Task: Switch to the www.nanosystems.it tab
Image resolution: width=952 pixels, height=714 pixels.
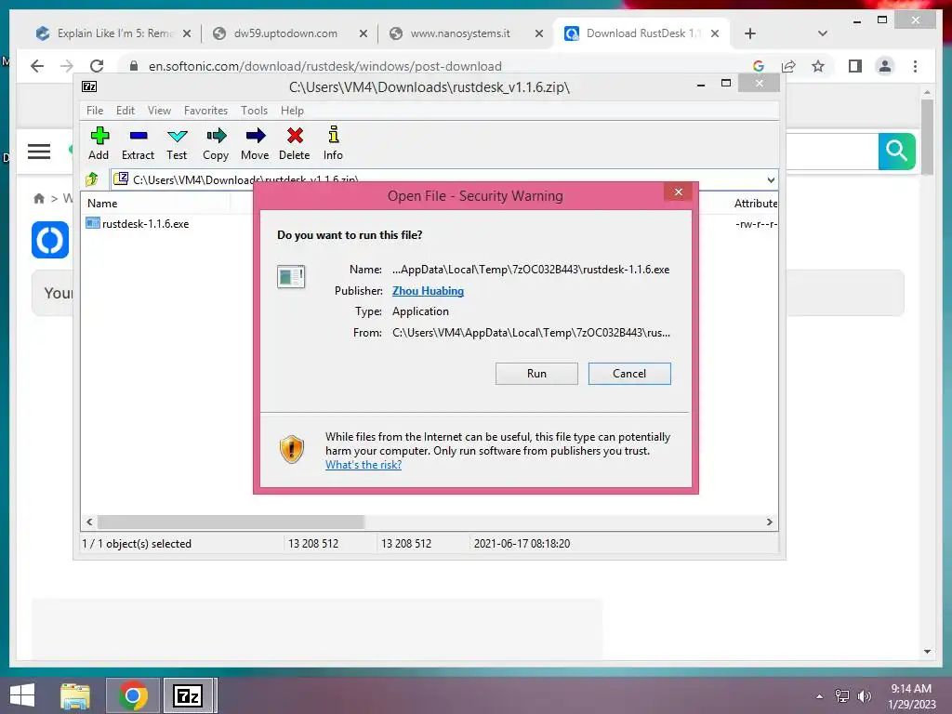Action: pyautogui.click(x=460, y=33)
